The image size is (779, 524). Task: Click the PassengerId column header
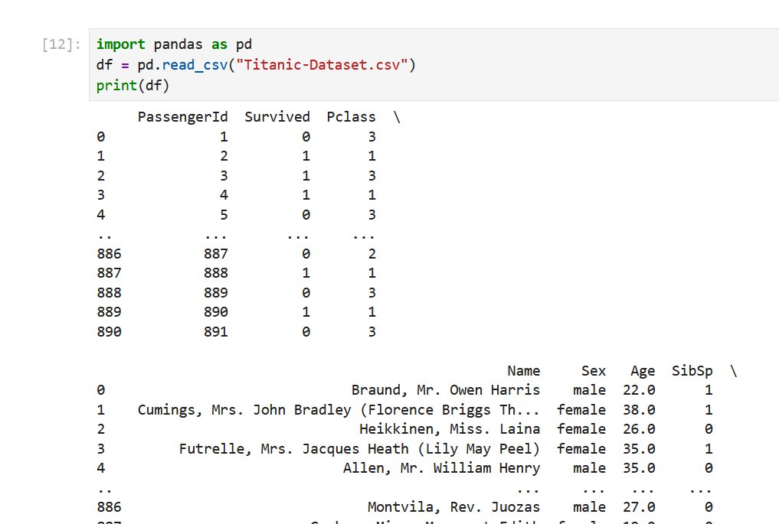(183, 117)
